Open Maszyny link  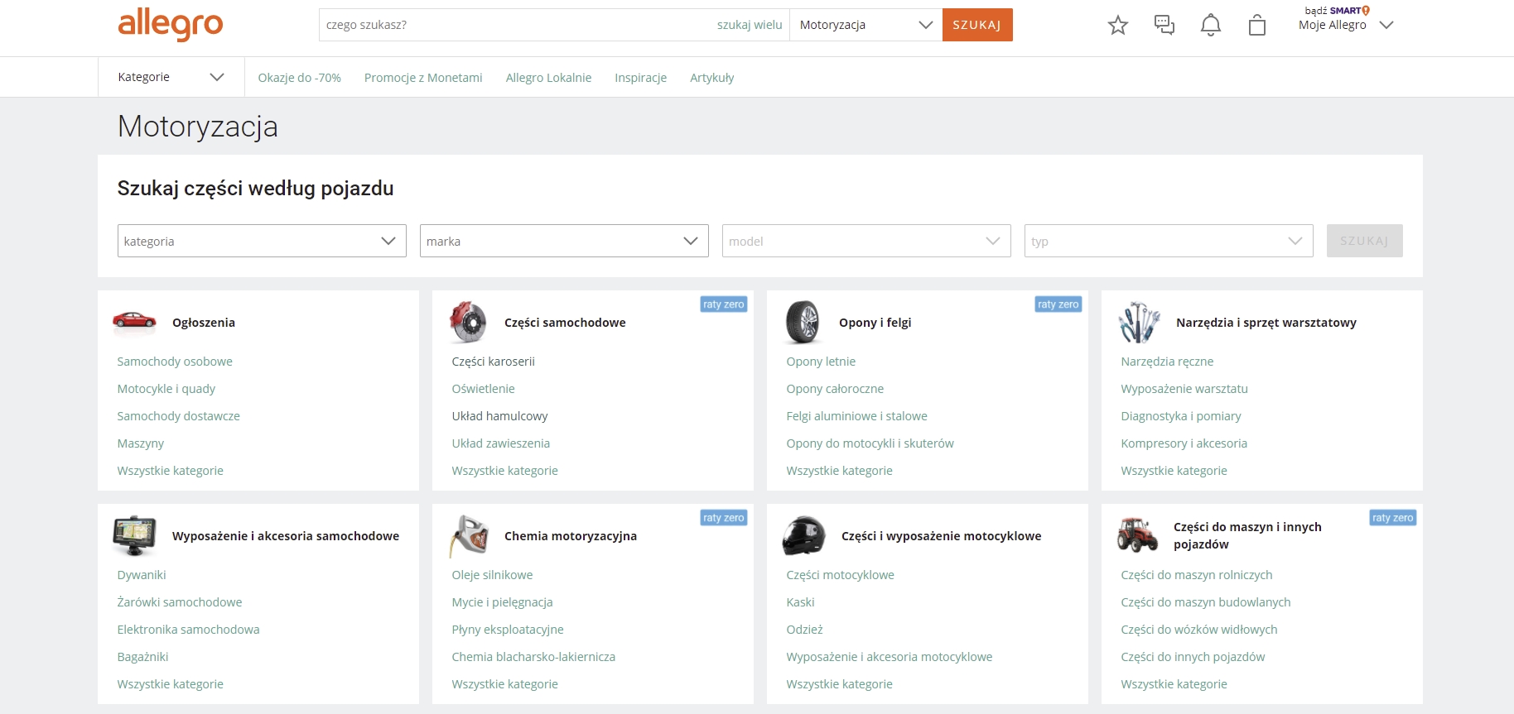coord(141,443)
